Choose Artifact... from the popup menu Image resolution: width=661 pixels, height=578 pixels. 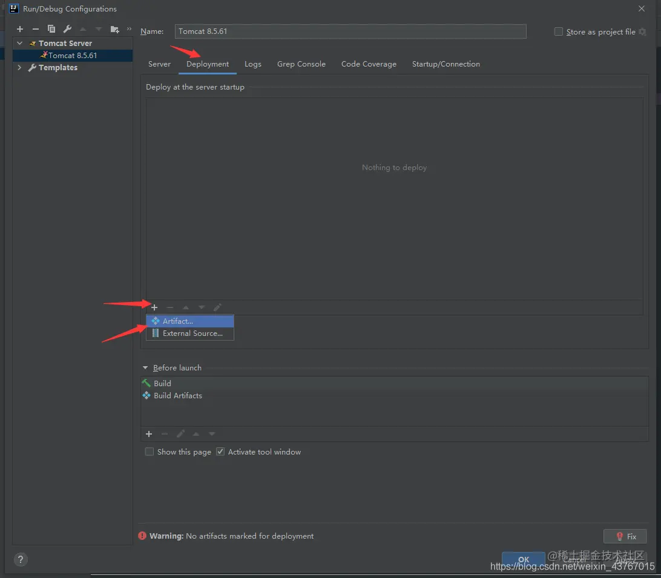click(190, 321)
